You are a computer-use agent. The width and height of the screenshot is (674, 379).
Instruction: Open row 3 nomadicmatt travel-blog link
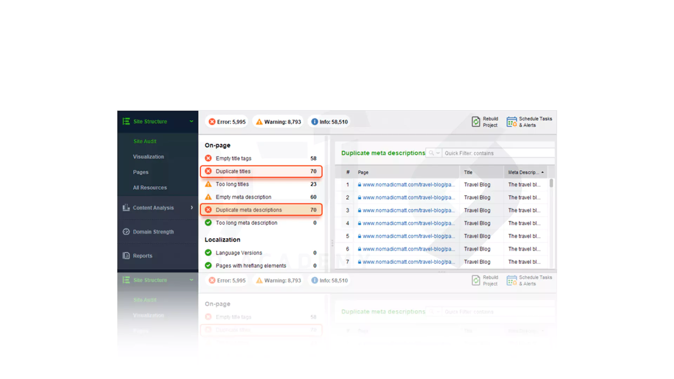[x=408, y=210]
